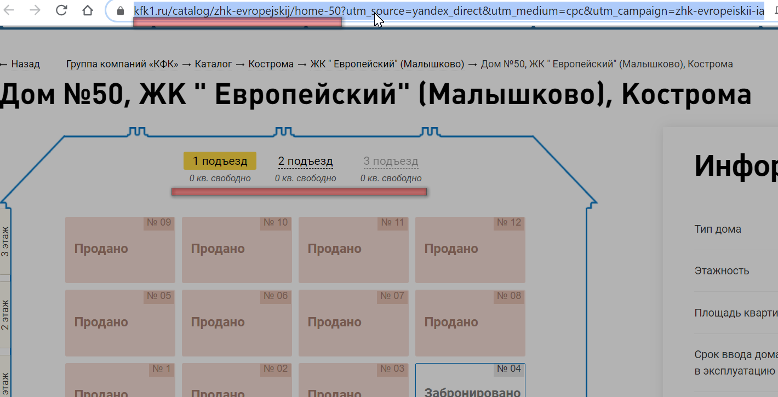Reload the current page
This screenshot has height=397, width=778.
[61, 10]
